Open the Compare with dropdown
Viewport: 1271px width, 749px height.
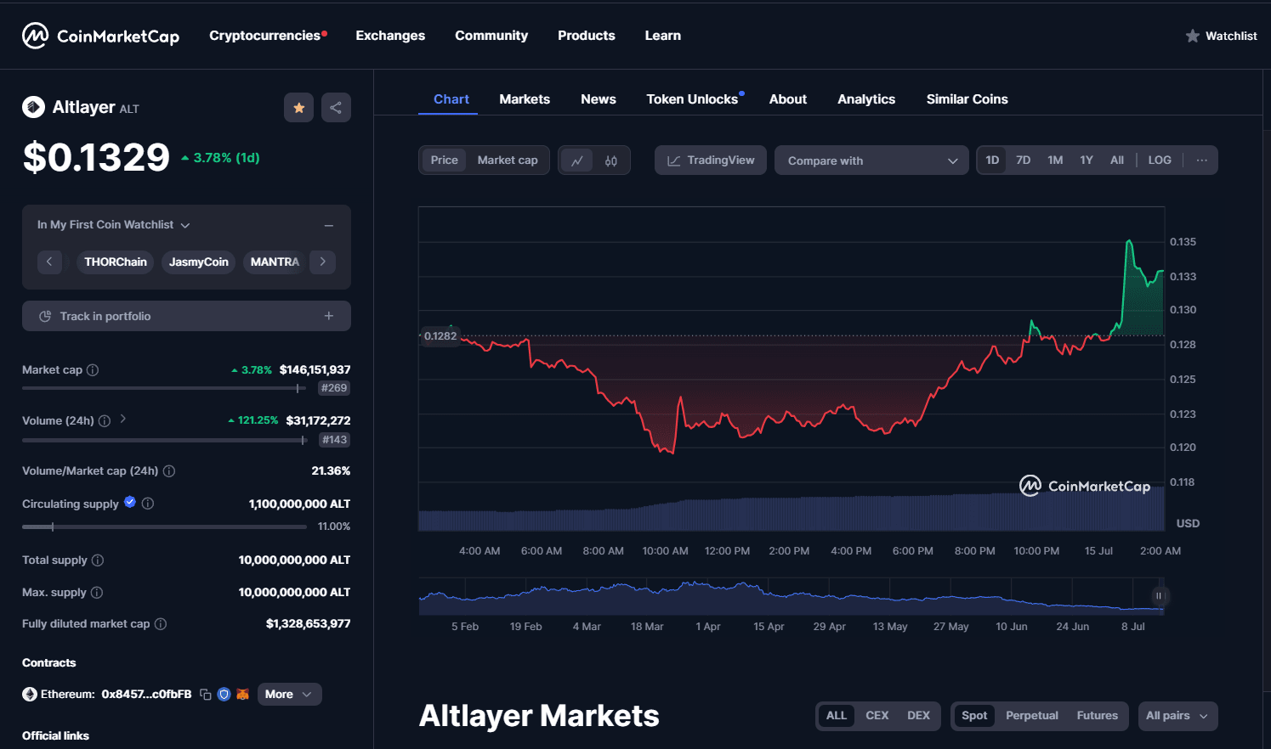871,160
